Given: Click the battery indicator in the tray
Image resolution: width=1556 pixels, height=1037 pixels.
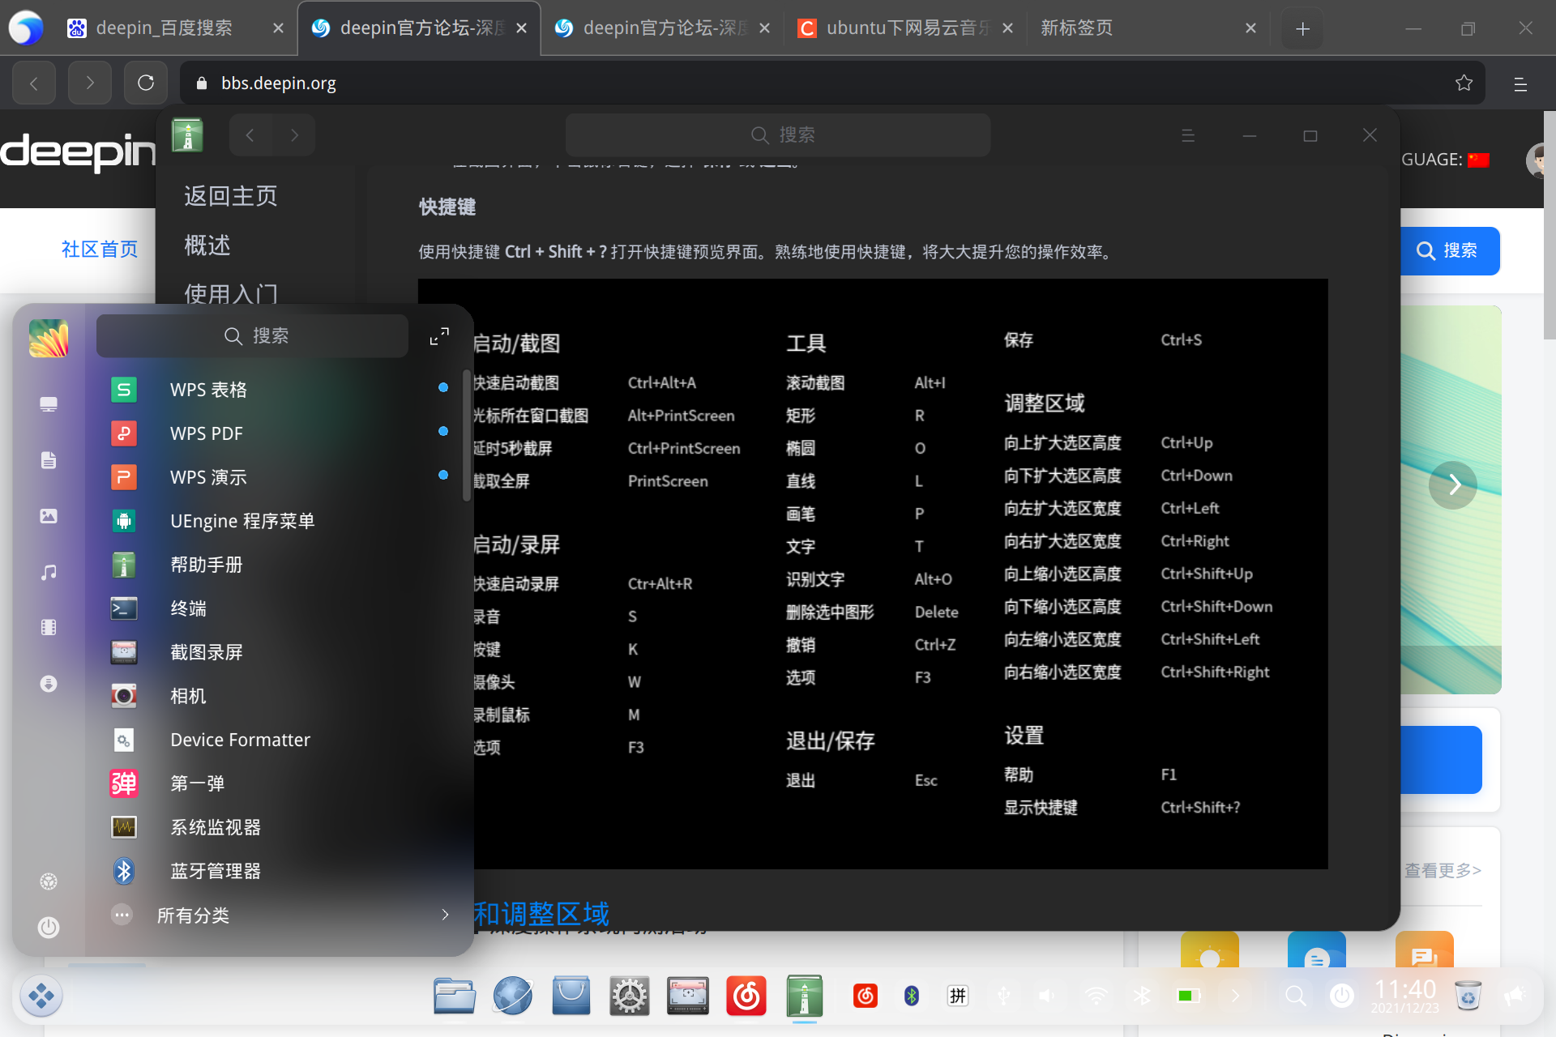Looking at the screenshot, I should [x=1188, y=996].
